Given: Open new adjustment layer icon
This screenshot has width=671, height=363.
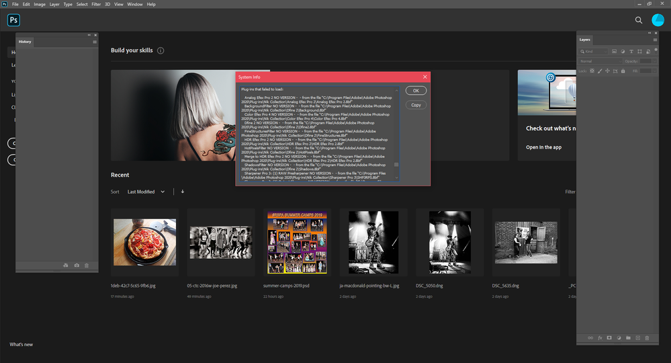Looking at the screenshot, I should (619, 337).
